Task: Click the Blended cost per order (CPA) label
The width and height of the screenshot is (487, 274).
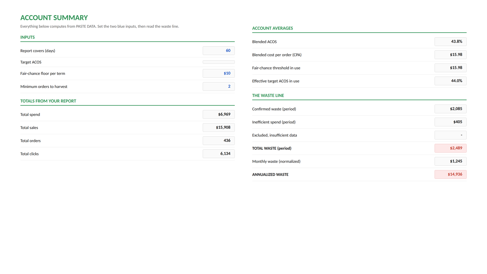Action: [x=277, y=55]
